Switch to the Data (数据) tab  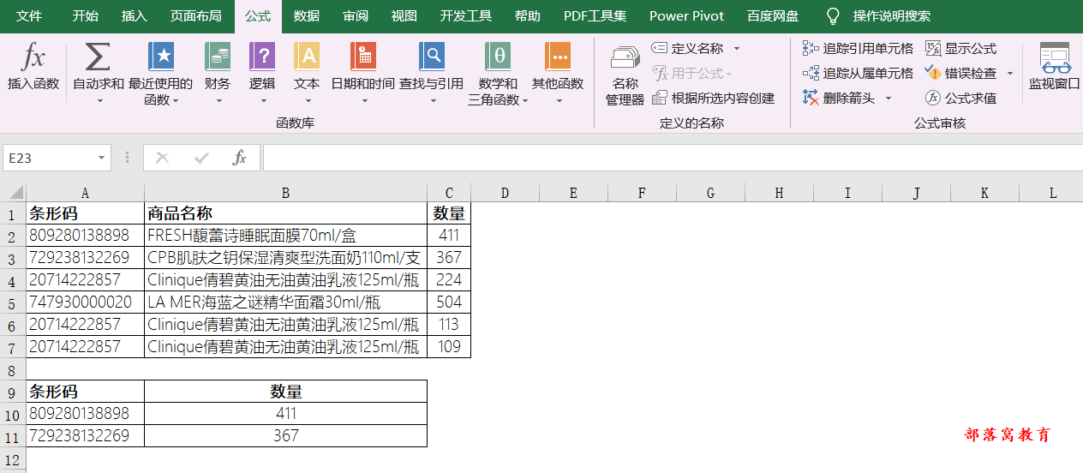(x=307, y=16)
